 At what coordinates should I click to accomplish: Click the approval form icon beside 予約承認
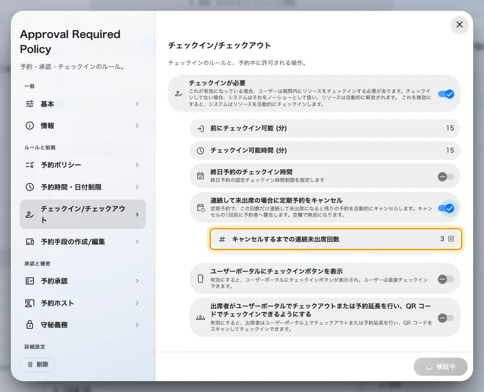pyautogui.click(x=30, y=281)
